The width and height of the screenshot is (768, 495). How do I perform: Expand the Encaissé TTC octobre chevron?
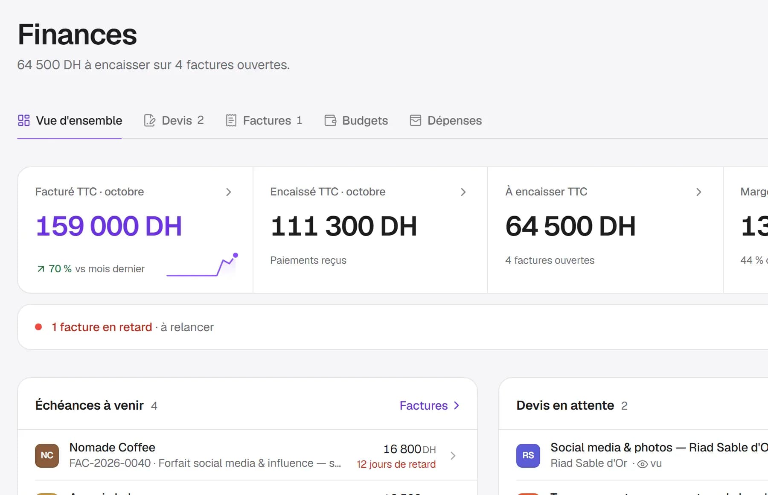pyautogui.click(x=463, y=192)
